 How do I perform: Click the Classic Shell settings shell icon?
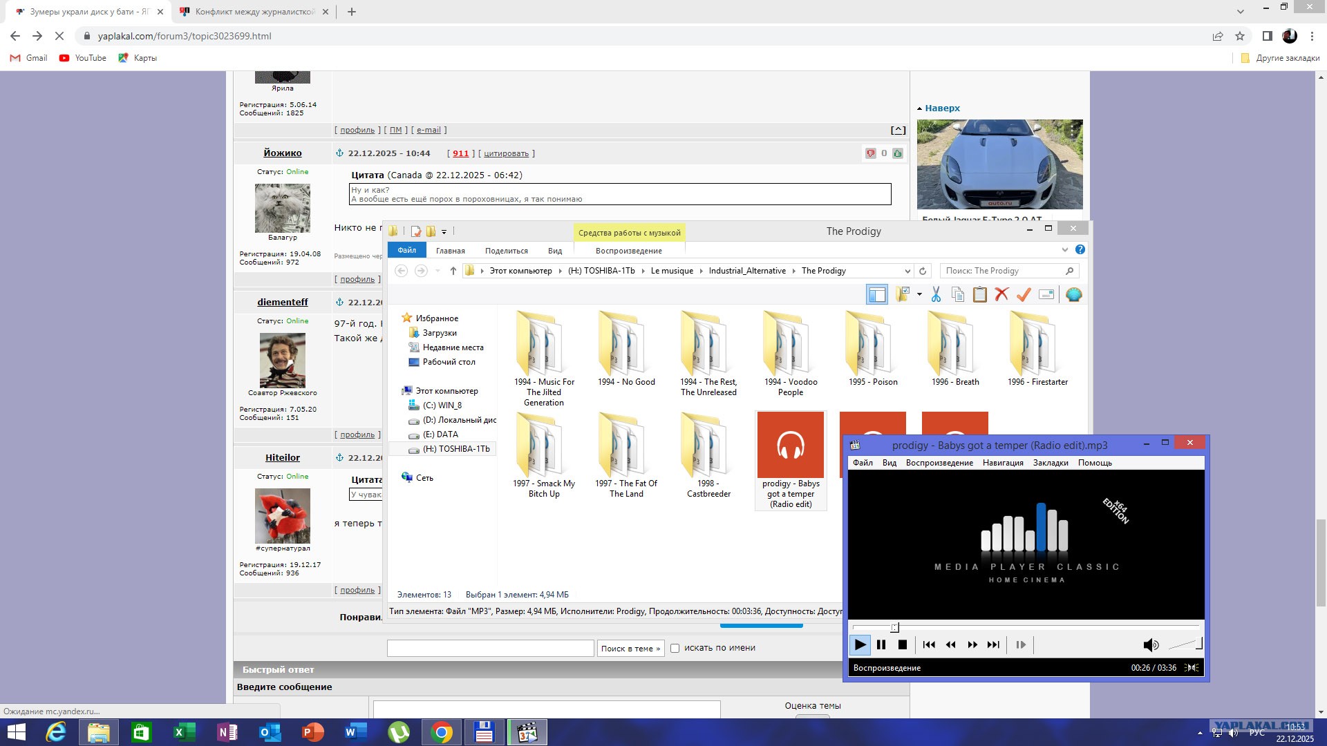click(x=1073, y=295)
